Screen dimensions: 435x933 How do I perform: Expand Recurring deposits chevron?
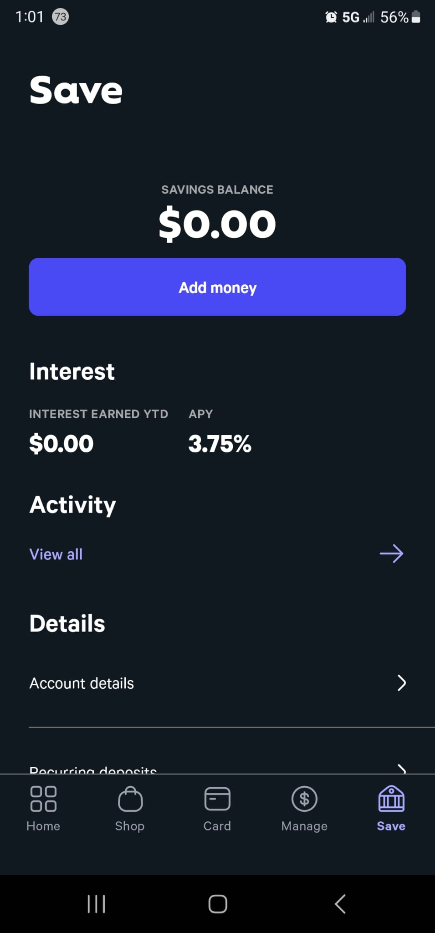click(x=401, y=769)
